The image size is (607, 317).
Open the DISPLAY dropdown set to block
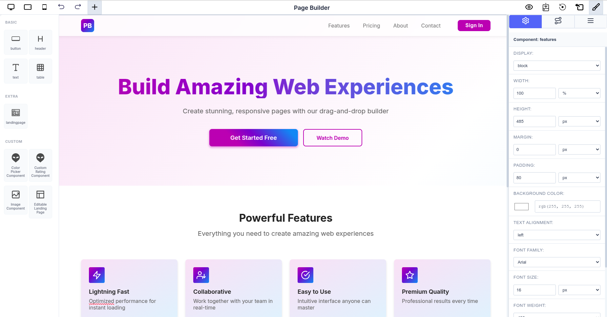pyautogui.click(x=556, y=65)
